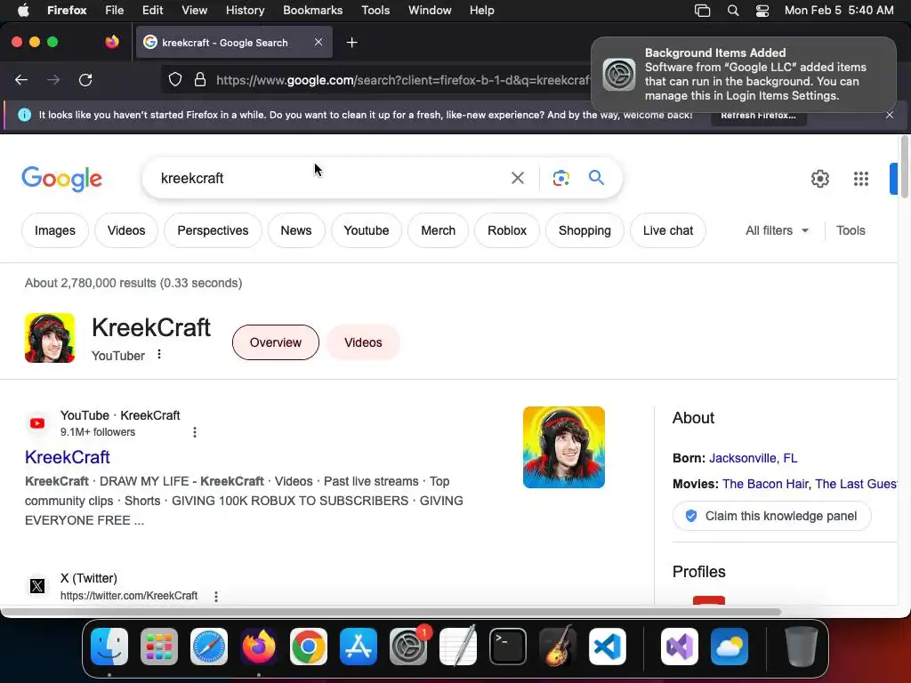Click the padlock site security icon
The image size is (911, 683).
coord(200,79)
